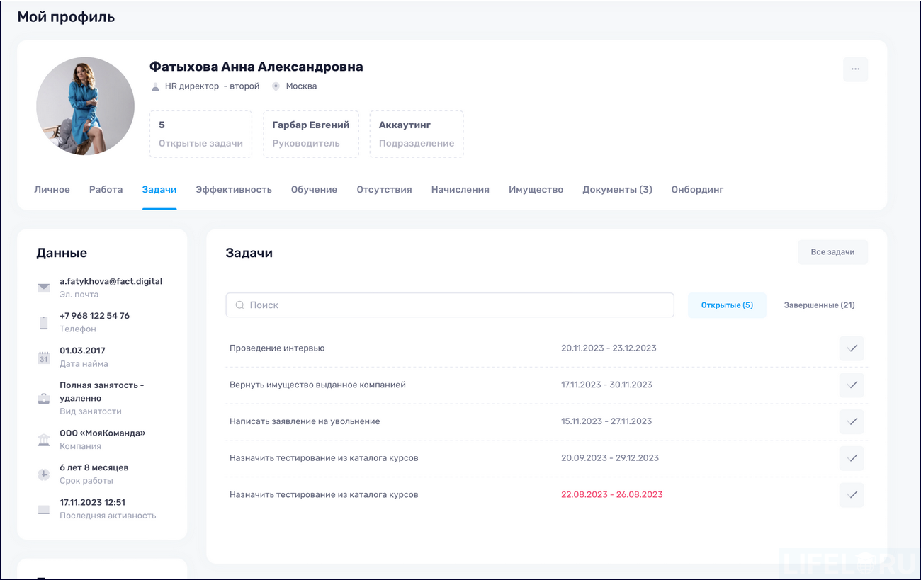Open the manager card Гарбар Евгений
Viewport: 921px width, 580px height.
(x=311, y=134)
